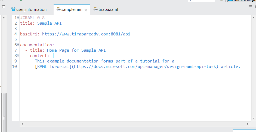Minimize the editor area

point(251,6)
